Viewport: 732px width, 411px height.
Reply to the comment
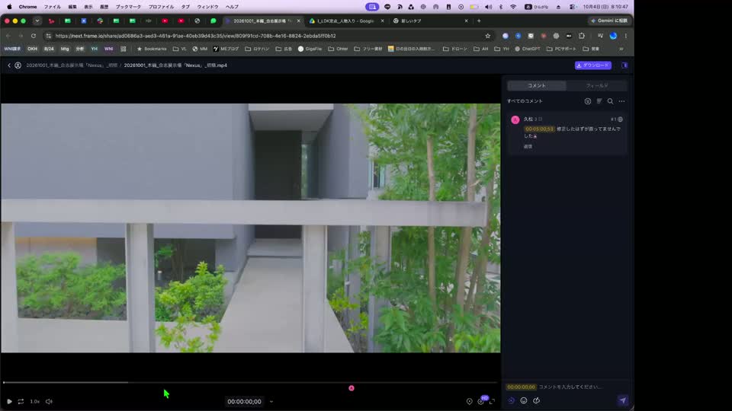pos(528,146)
